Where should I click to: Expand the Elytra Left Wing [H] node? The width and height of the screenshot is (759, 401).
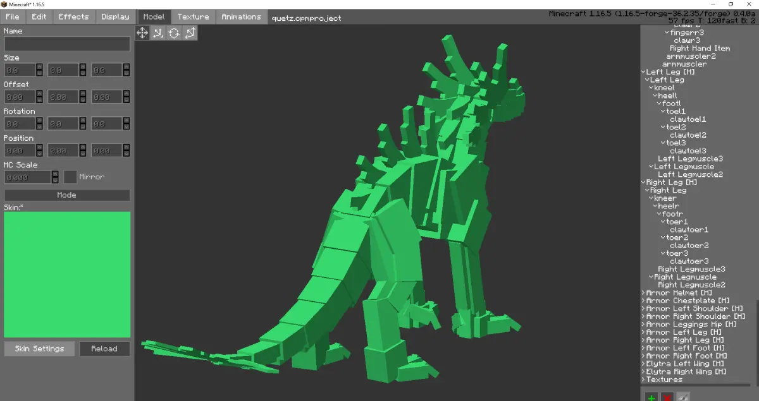643,364
